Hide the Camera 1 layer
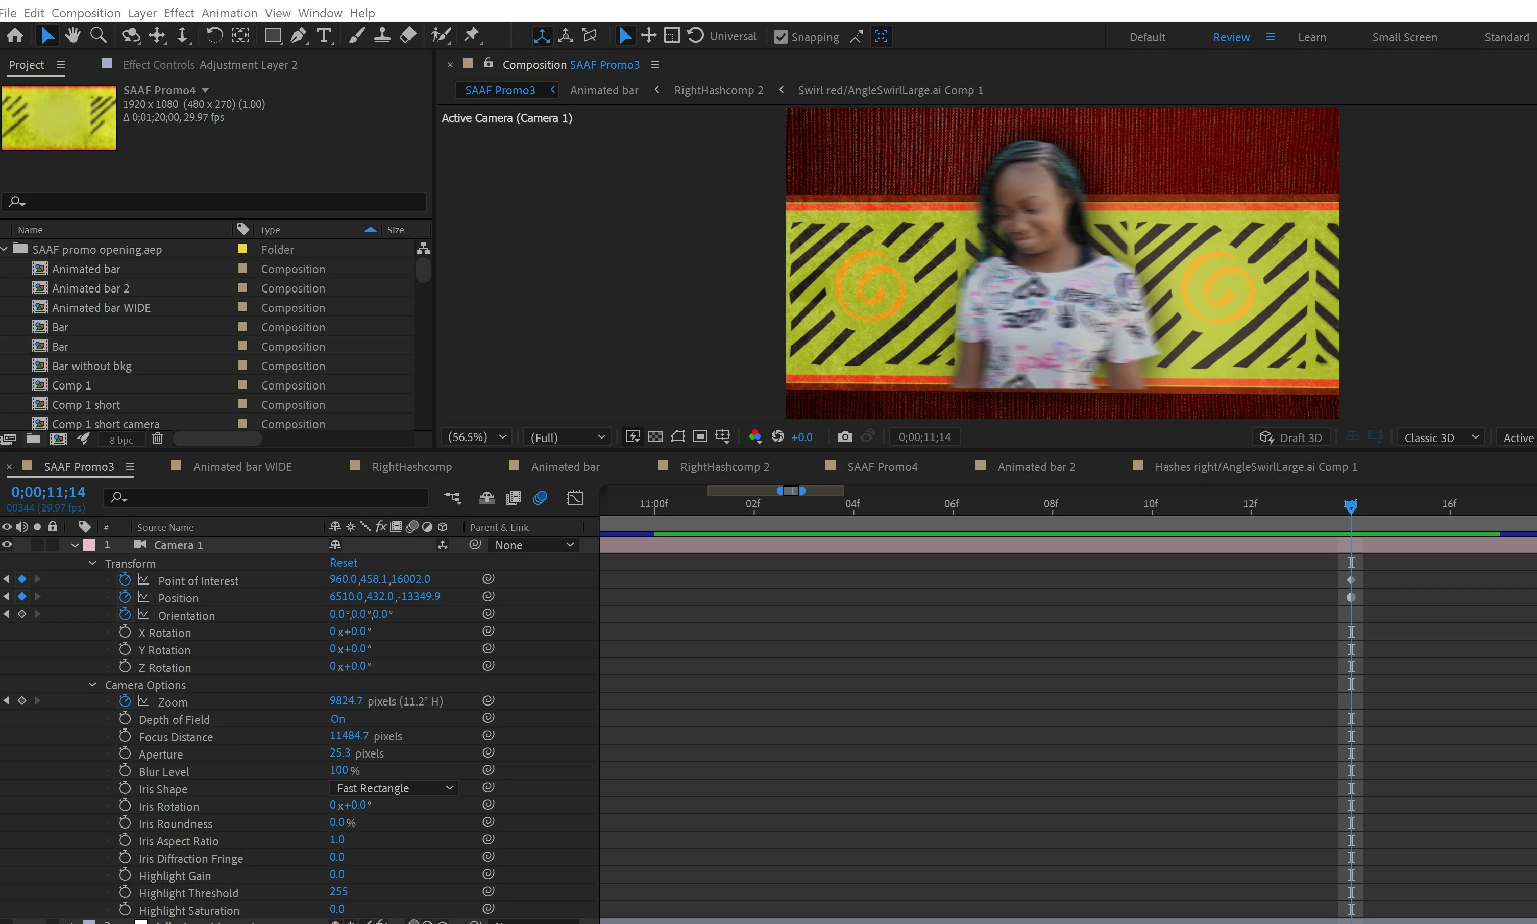The width and height of the screenshot is (1537, 924). [7, 545]
